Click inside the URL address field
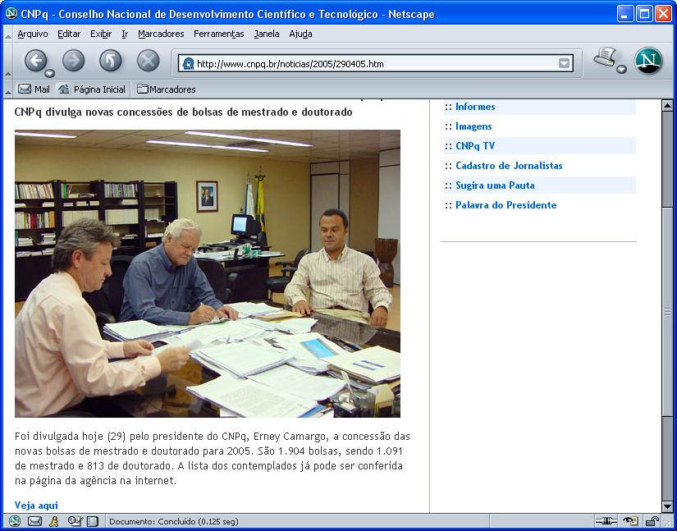The height and width of the screenshot is (531, 677). tap(376, 64)
